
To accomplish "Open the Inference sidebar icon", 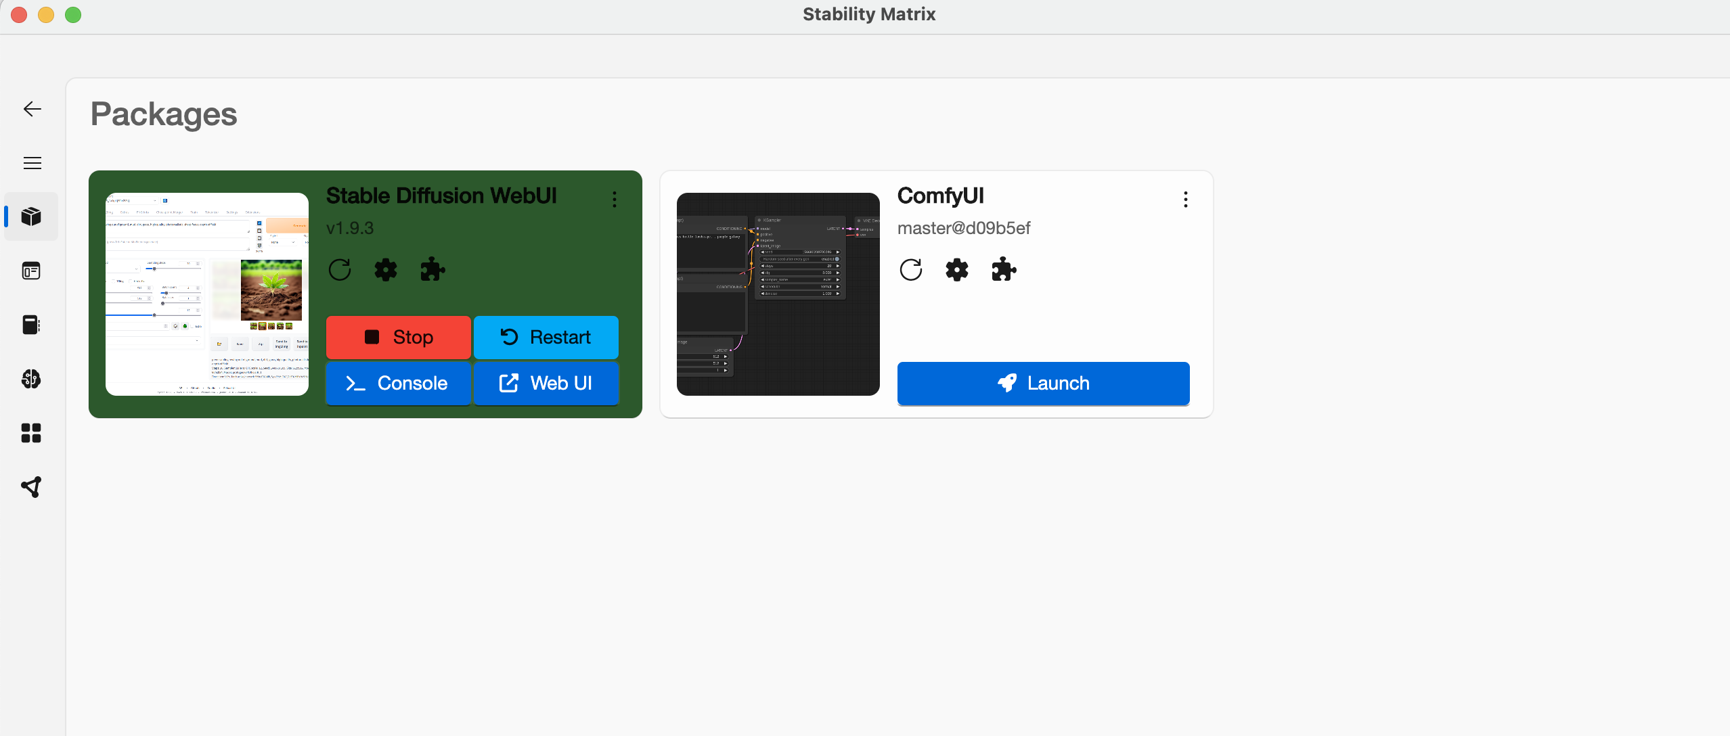I will click(x=31, y=271).
